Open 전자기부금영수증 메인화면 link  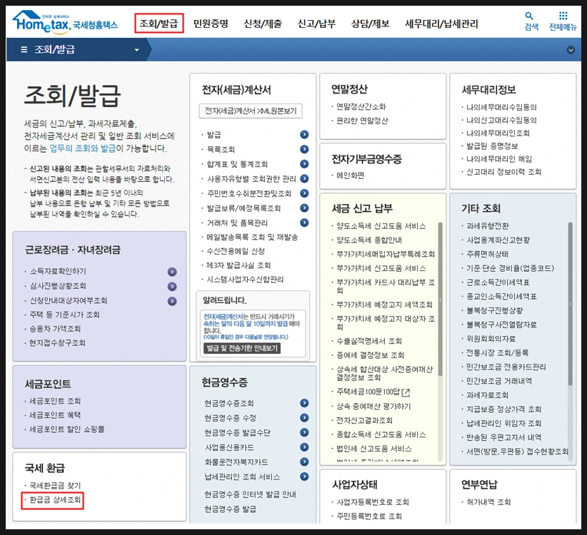(x=350, y=175)
